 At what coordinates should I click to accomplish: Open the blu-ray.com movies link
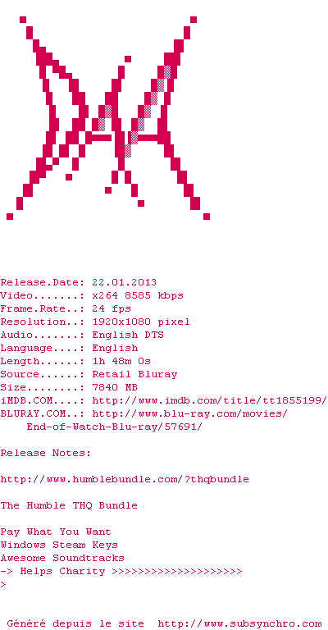click(189, 413)
